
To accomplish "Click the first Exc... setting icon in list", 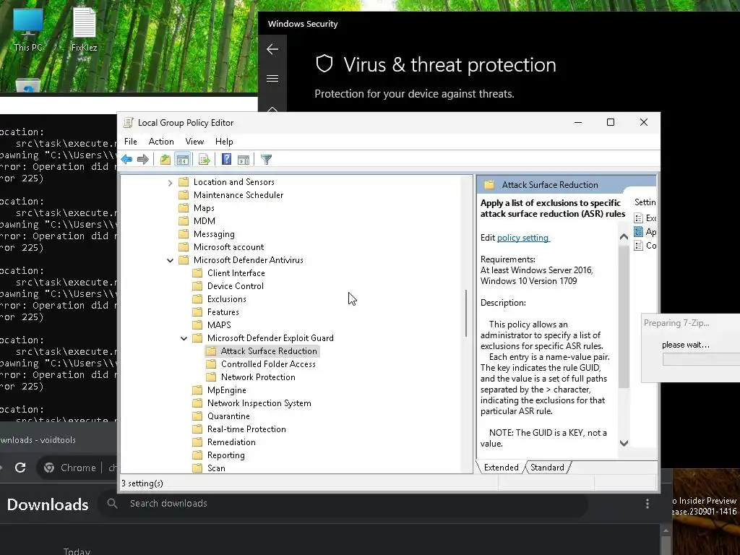I will [639, 218].
